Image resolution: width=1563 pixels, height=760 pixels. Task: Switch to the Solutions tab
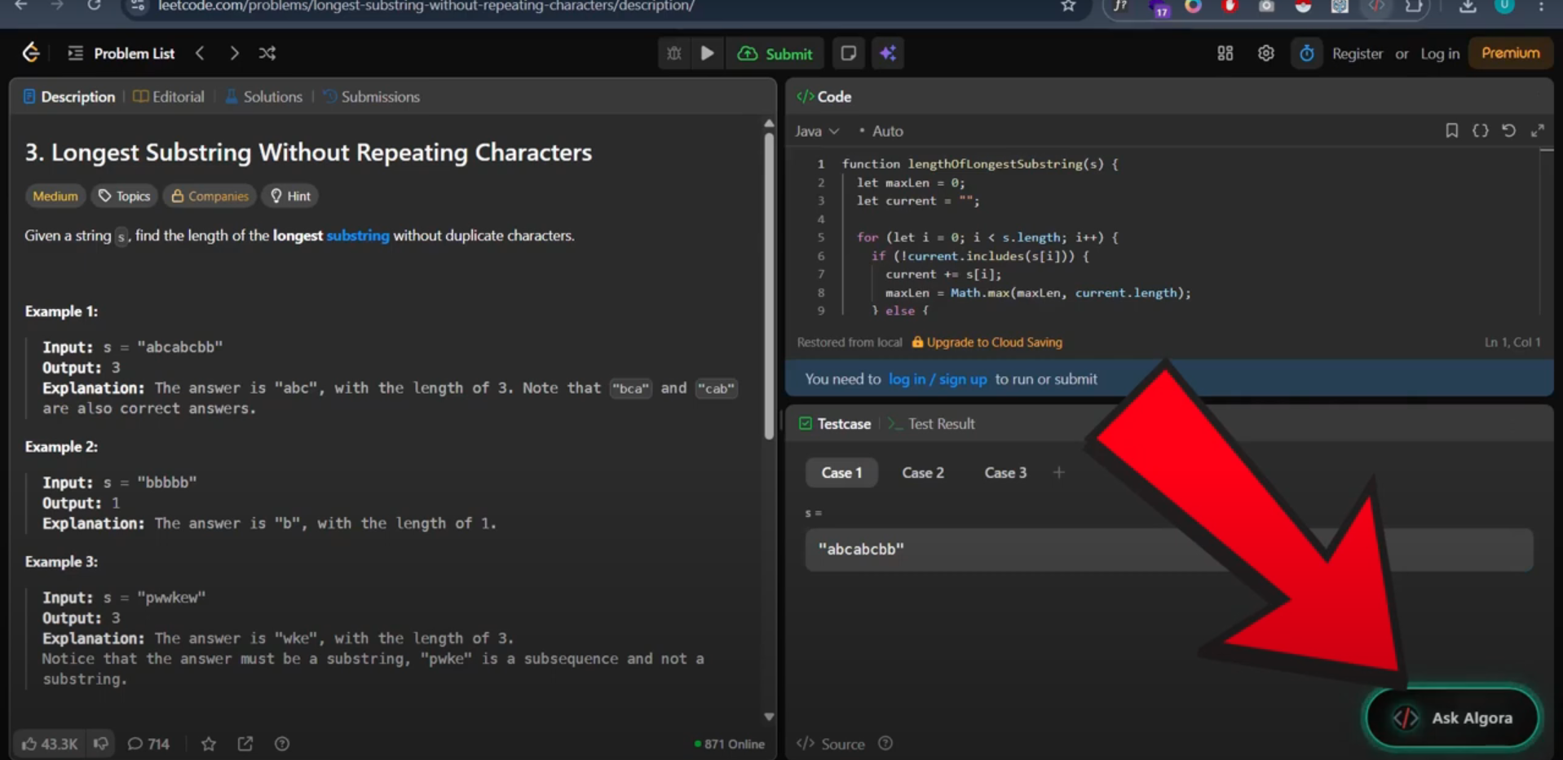tap(263, 96)
